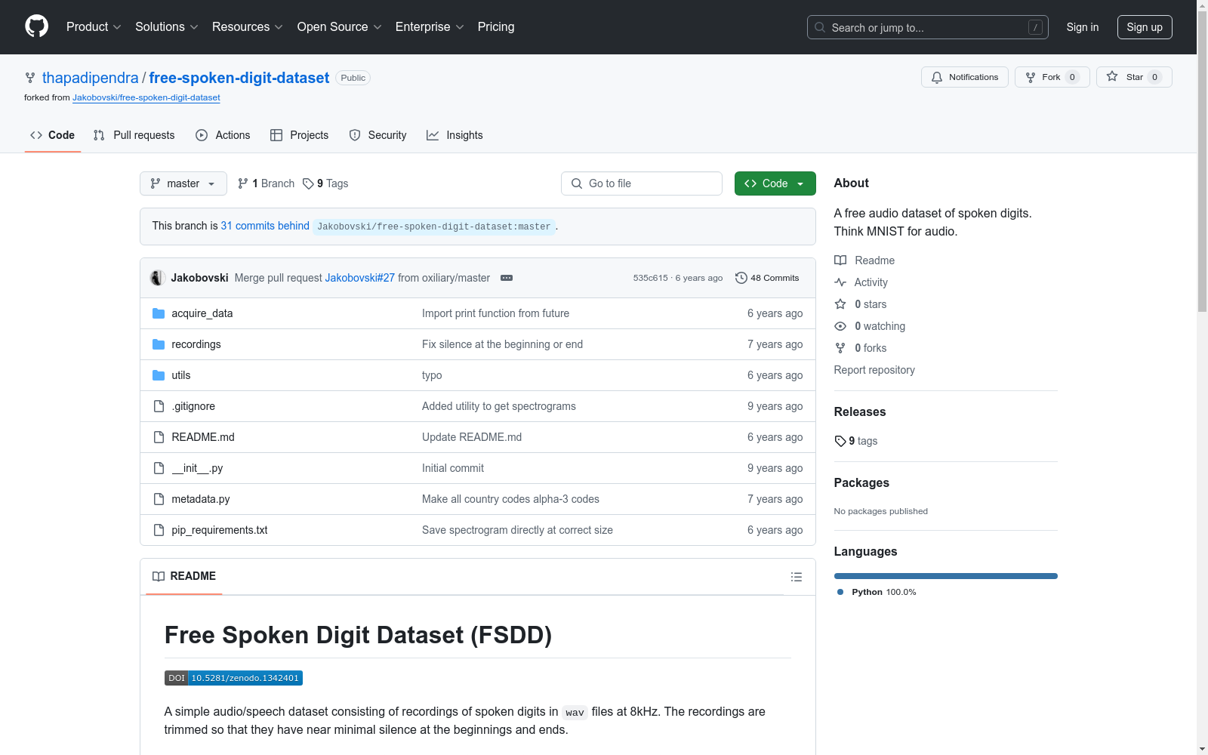
Task: Open commit 'Make all country codes alpha-3 codes'
Action: 510,499
